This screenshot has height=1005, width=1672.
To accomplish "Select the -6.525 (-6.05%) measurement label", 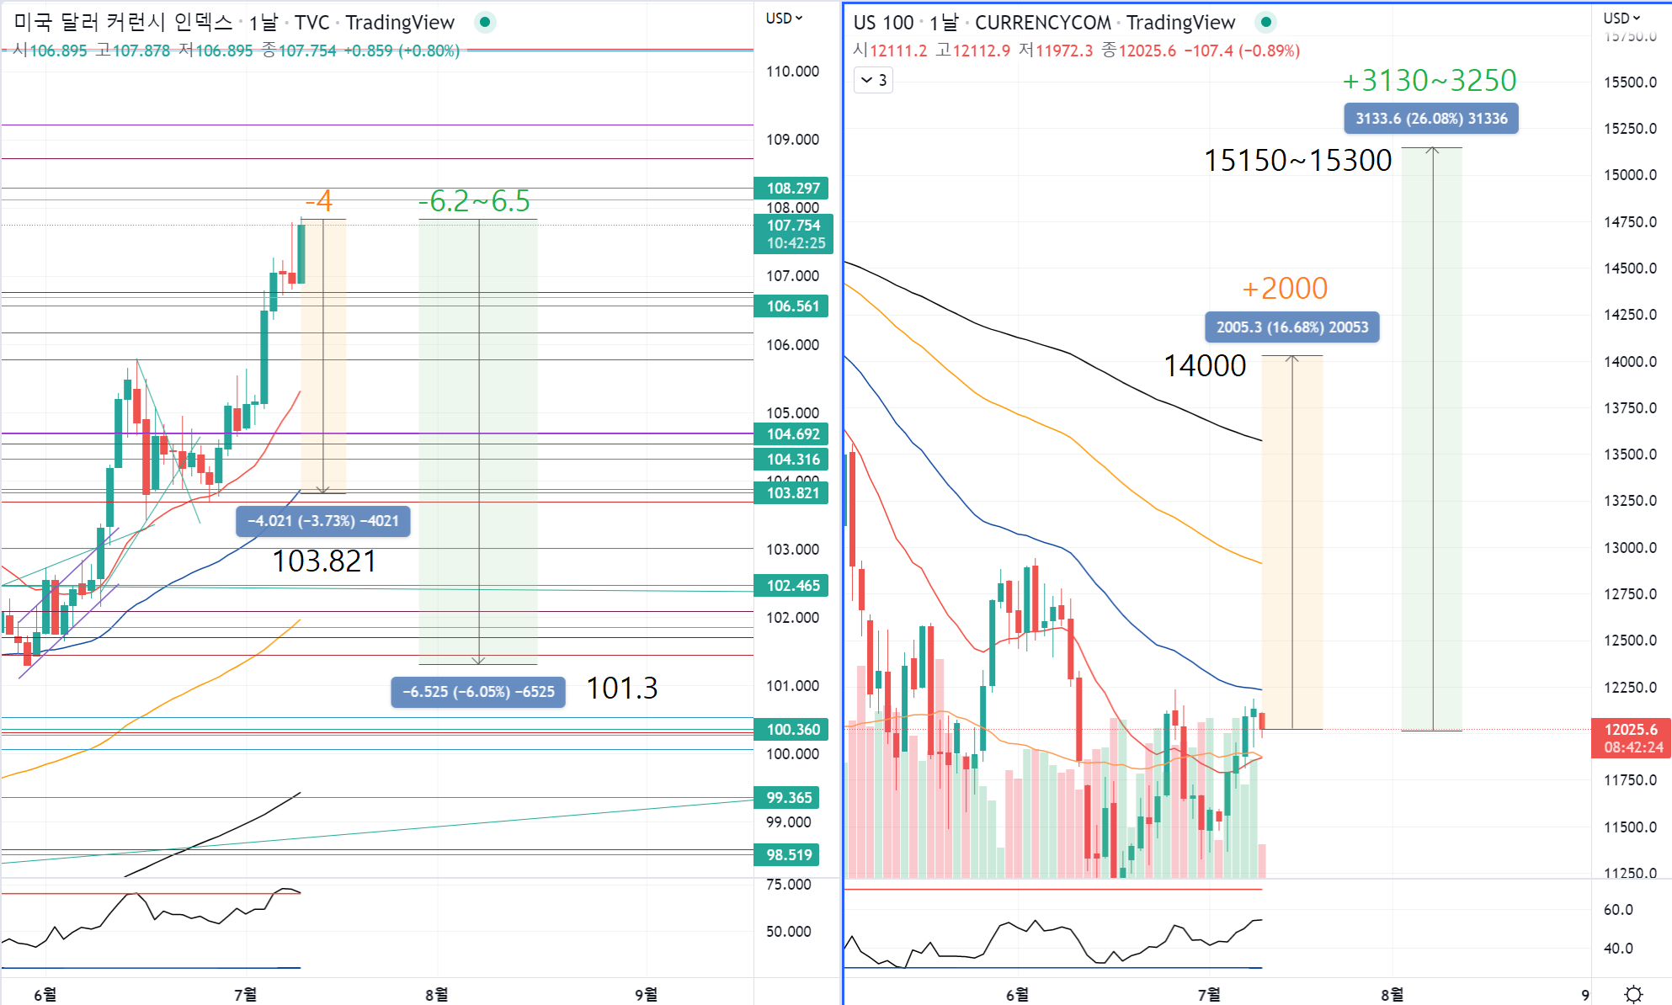I will (478, 692).
